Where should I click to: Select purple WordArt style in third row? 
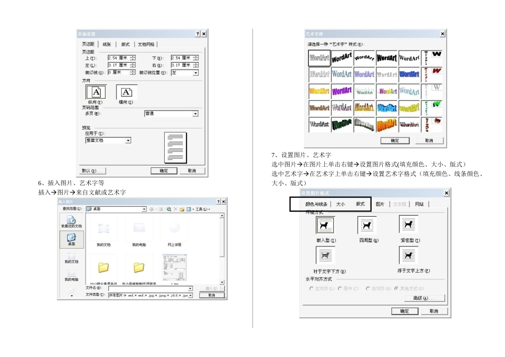point(342,91)
